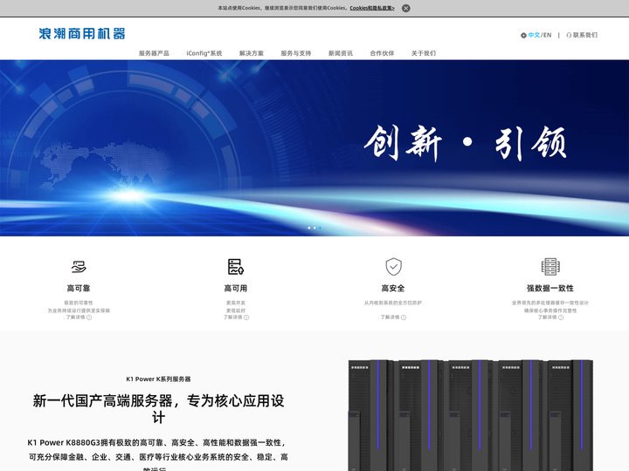Open the 服务与支持 menu

pyautogui.click(x=295, y=53)
